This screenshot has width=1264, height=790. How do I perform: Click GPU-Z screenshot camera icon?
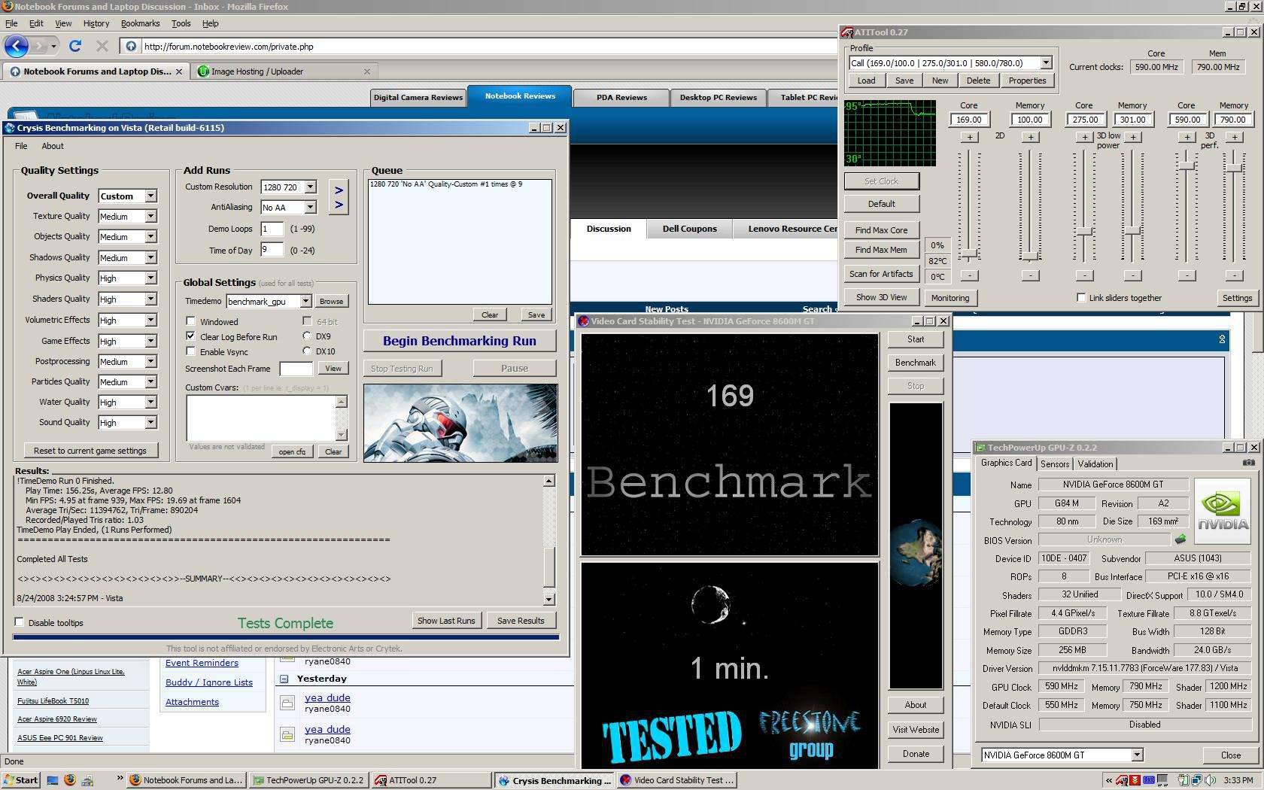[1249, 463]
